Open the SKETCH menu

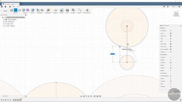pos(16,13)
